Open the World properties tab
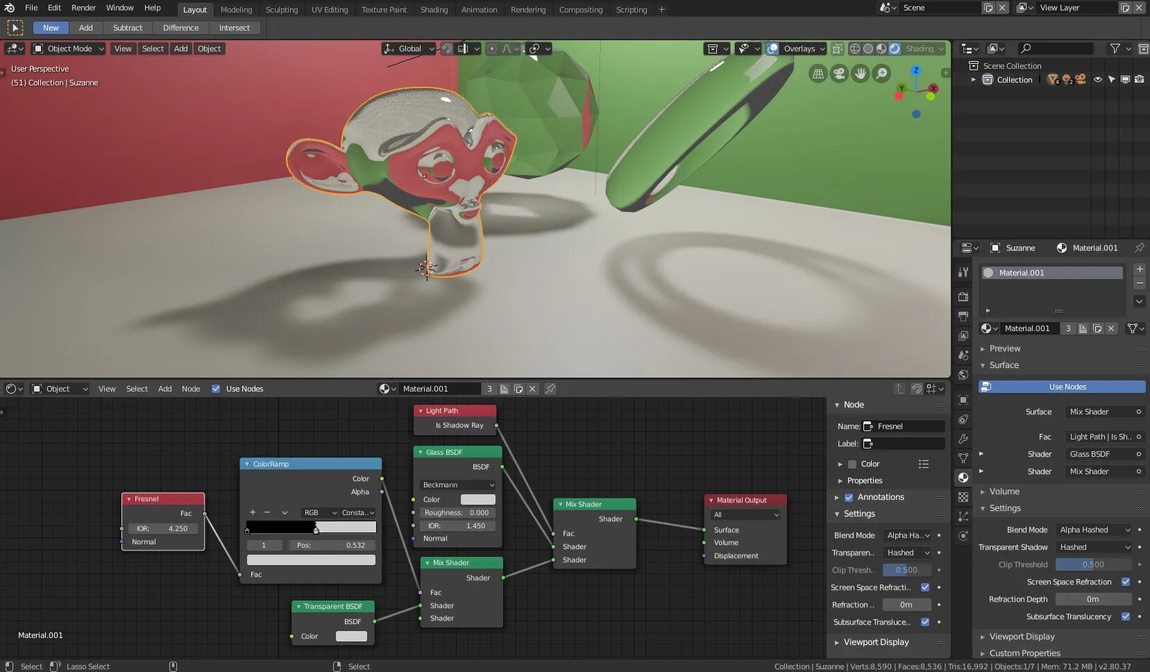1150x672 pixels. click(963, 375)
